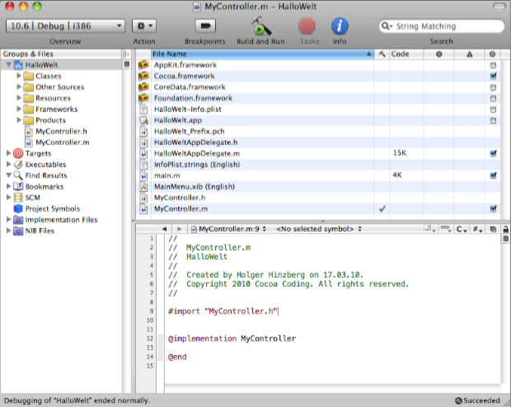Select MyController.m in Groups & Files

click(x=63, y=143)
